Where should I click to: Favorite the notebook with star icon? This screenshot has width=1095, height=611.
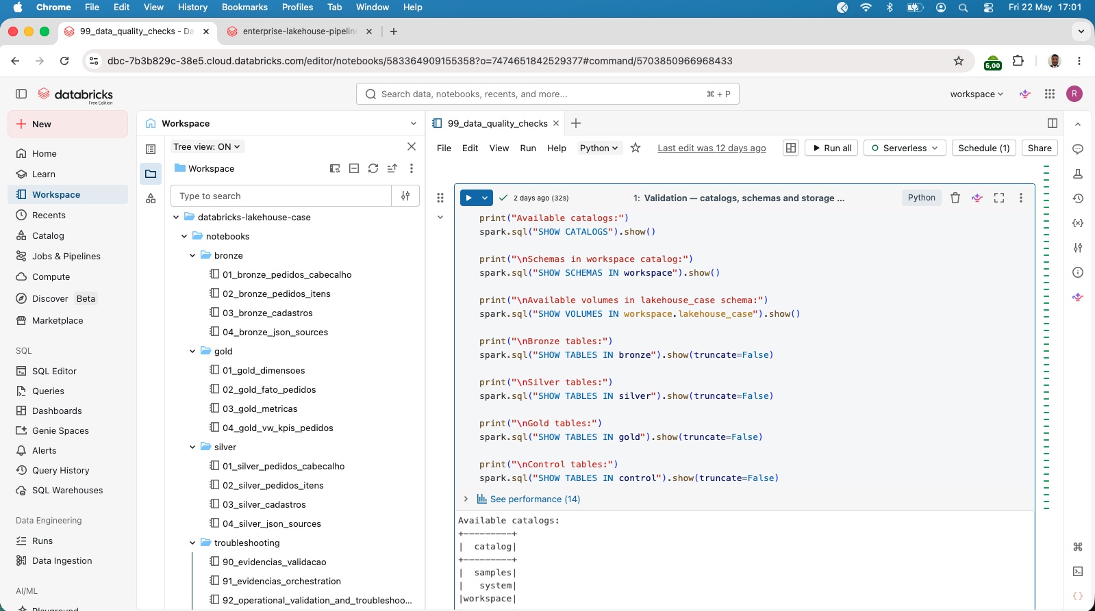click(x=635, y=148)
